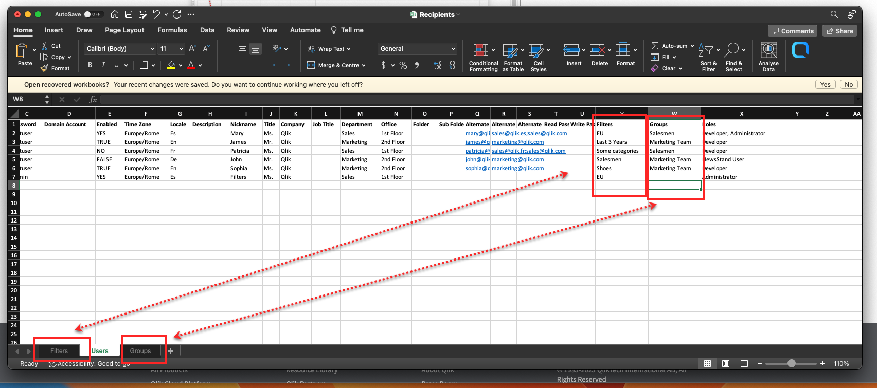Screen dimensions: 877x388
Task: Toggle the AutoSave switch
Action: 93,14
